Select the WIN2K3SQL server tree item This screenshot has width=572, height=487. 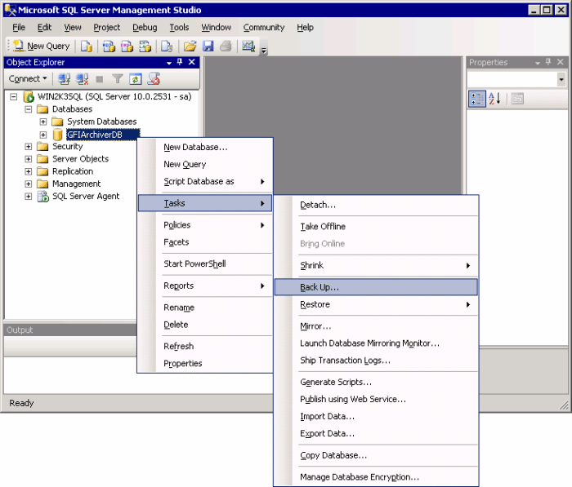click(x=114, y=96)
